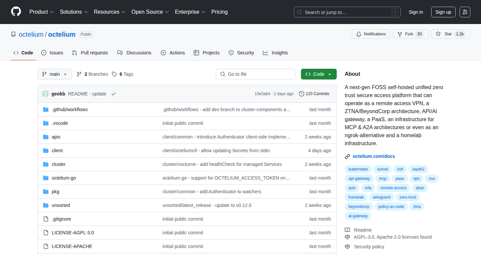View the 2 Branches list
Screen dimensions: 481x254
coord(93,74)
